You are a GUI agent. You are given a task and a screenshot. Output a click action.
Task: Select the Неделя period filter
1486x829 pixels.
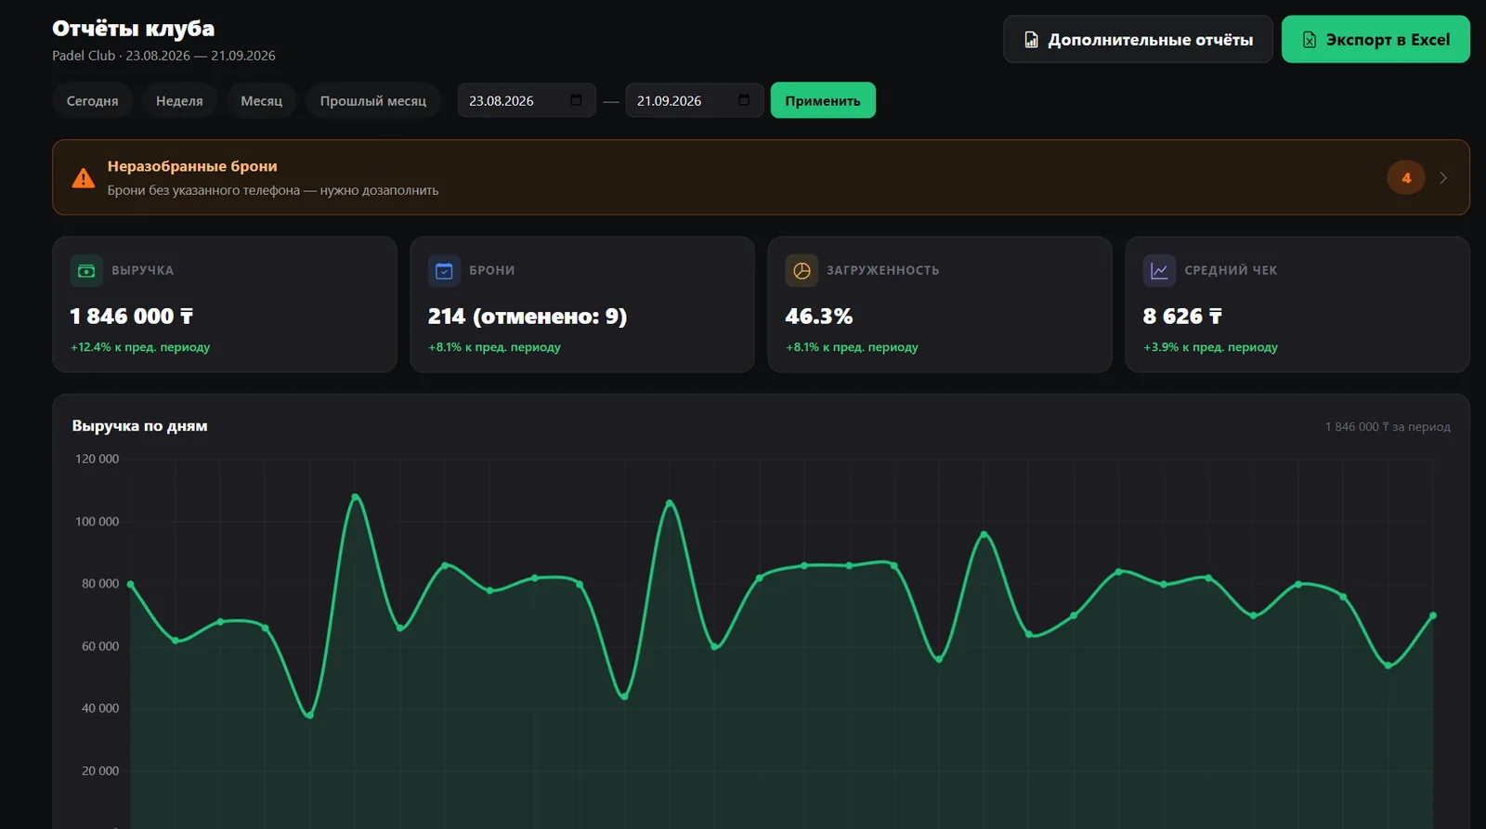(179, 100)
